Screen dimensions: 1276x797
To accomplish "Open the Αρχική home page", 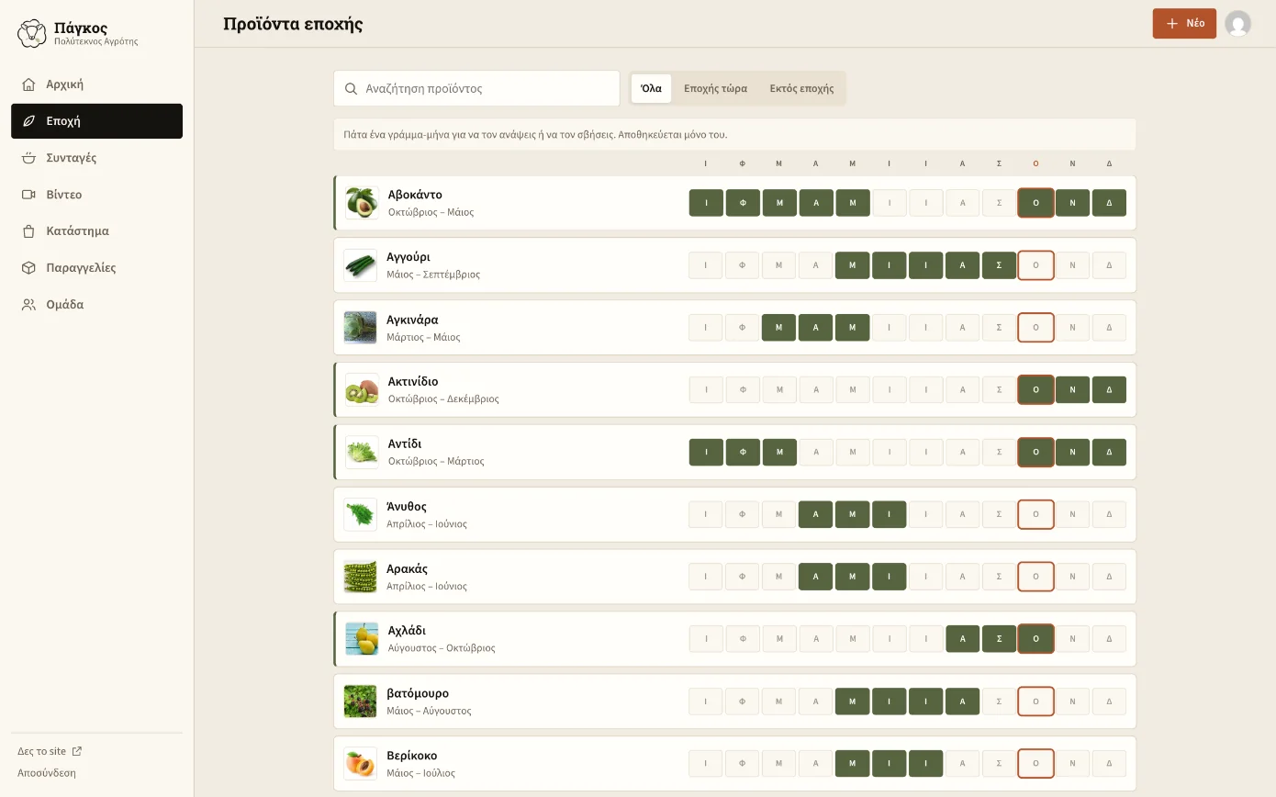I will [96, 84].
